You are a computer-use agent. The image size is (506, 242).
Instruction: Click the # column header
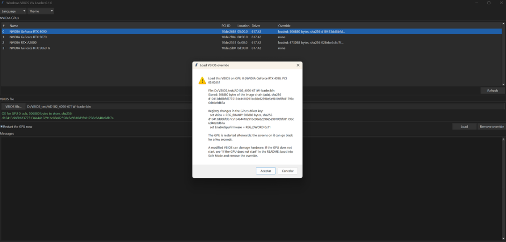coord(4,26)
